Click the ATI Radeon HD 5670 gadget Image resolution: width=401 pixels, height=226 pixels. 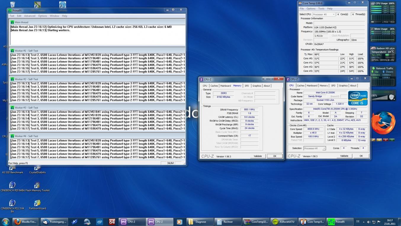(x=383, y=54)
